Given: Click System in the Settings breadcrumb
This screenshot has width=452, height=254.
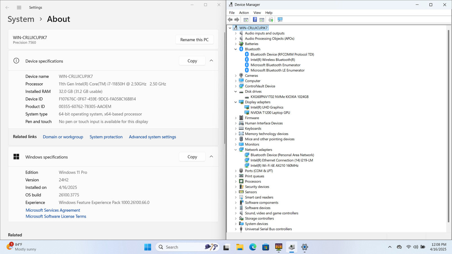Looking at the screenshot, I should pyautogui.click(x=21, y=19).
